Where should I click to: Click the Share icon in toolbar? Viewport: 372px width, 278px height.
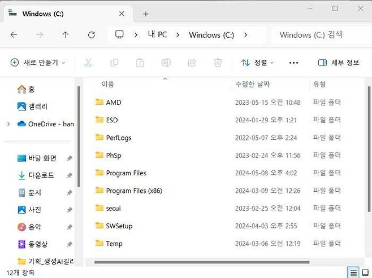(192, 63)
